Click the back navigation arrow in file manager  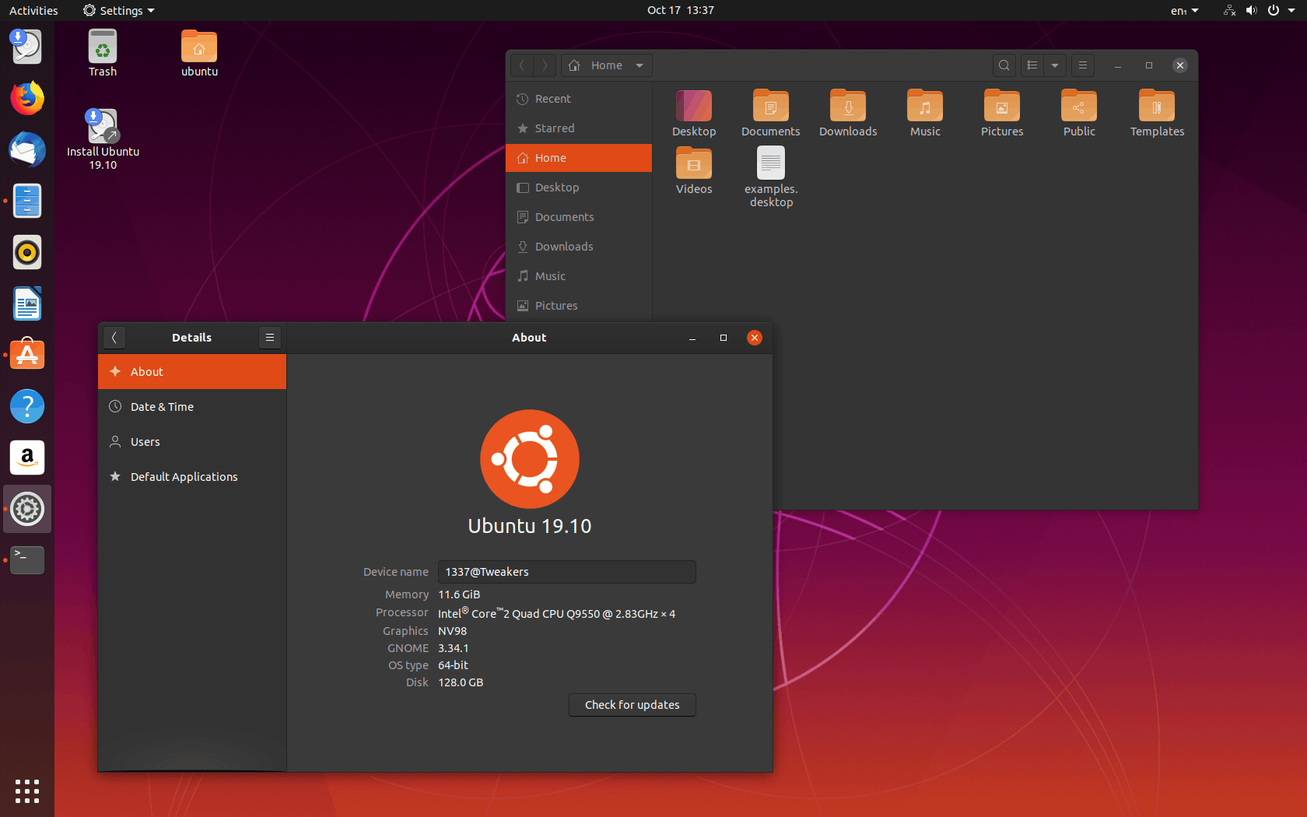(x=521, y=65)
